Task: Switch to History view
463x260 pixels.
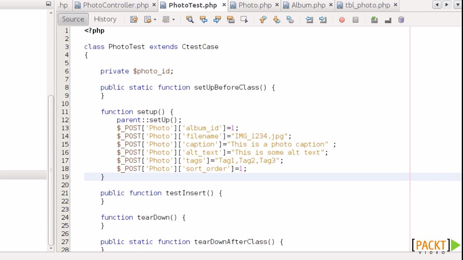Action: click(105, 19)
